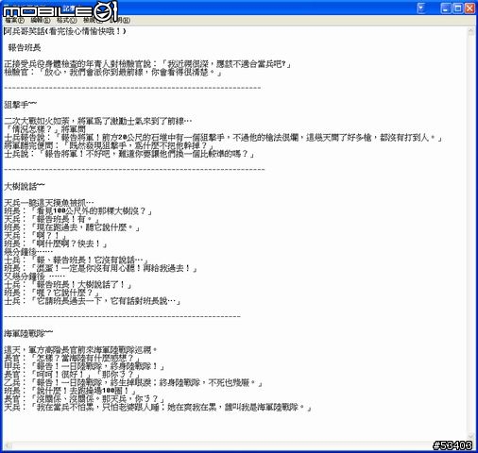
Task: Click the line saying 大樹說話了
Action: point(68,285)
